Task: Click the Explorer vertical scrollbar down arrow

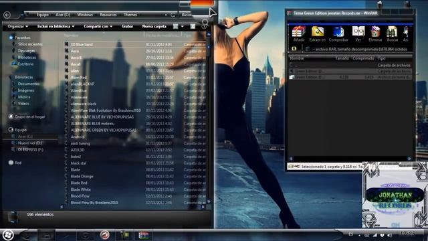Action: tap(209, 202)
